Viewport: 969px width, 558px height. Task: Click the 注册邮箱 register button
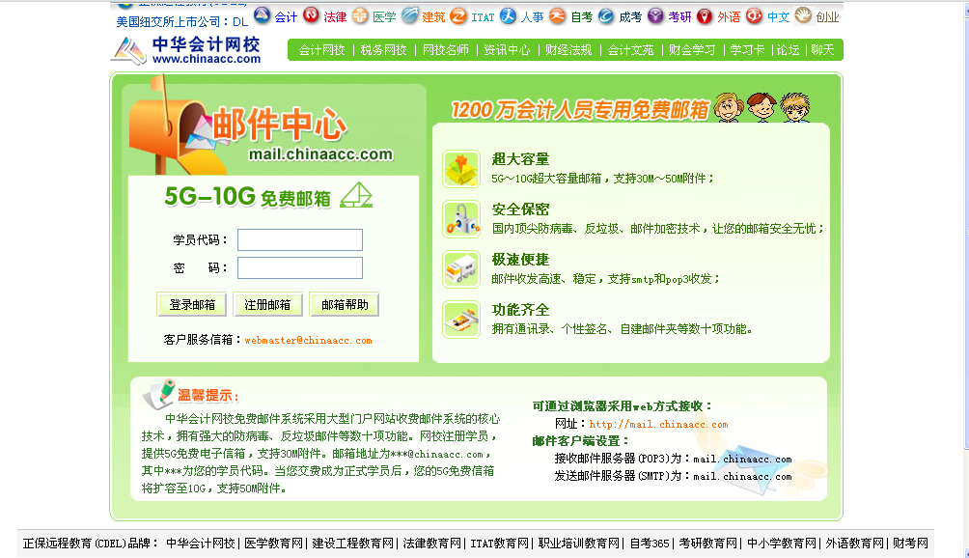(267, 305)
